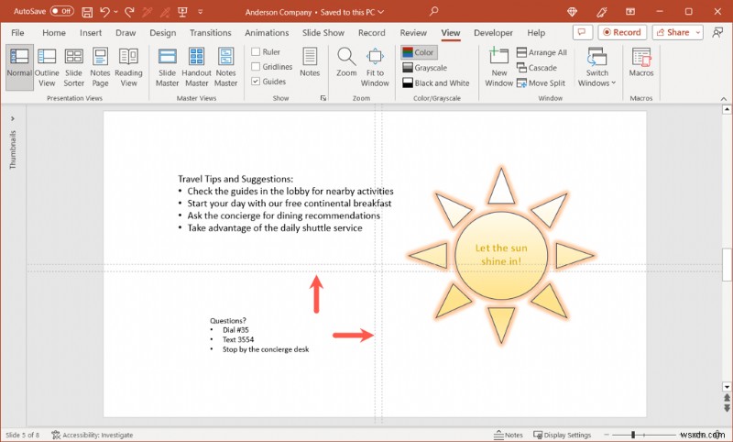The image size is (733, 442).
Task: Switch to the Insert tab
Action: [x=91, y=33]
